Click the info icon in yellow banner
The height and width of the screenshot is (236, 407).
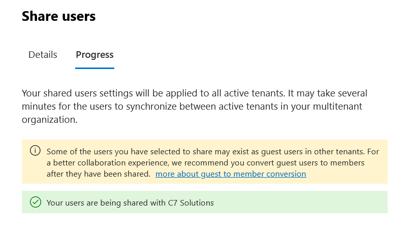point(35,151)
